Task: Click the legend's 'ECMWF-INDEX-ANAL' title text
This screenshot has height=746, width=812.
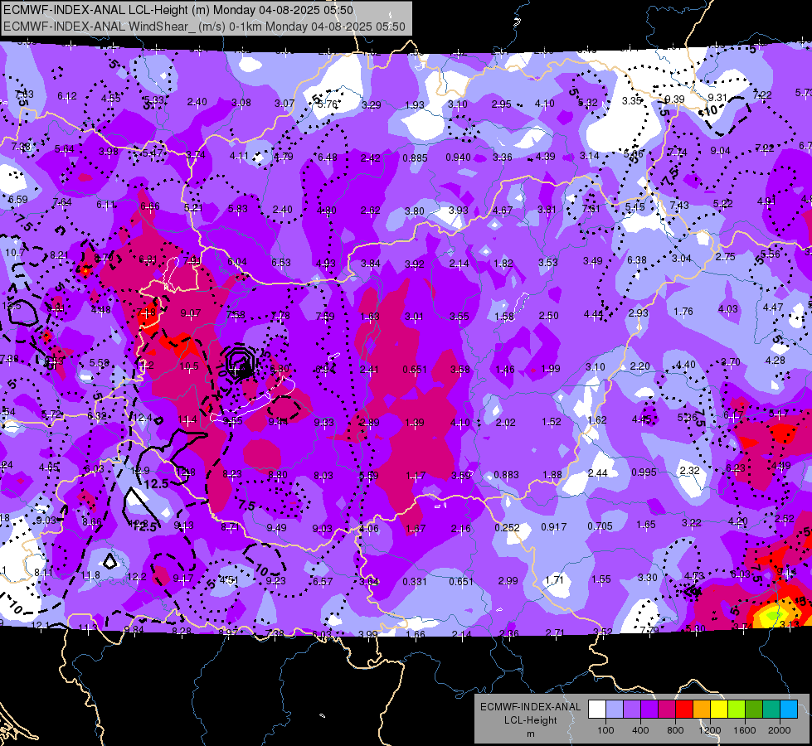Action: 530,707
